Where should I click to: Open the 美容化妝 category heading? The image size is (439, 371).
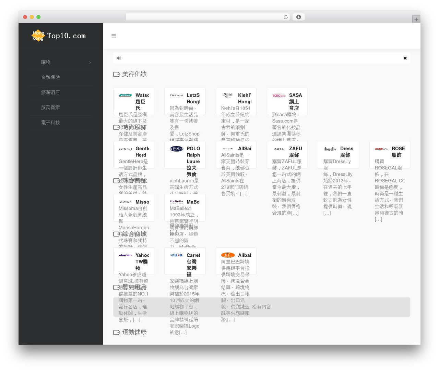pyautogui.click(x=134, y=74)
